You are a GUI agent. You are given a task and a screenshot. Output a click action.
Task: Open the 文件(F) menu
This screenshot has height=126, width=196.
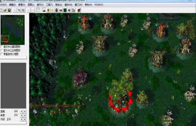tap(3, 5)
